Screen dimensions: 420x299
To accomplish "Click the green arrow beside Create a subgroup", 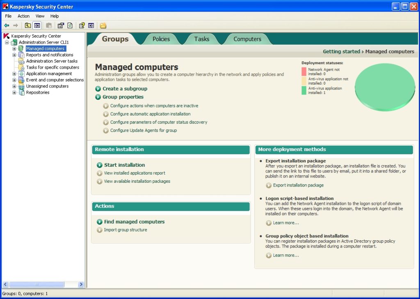I will [98, 89].
